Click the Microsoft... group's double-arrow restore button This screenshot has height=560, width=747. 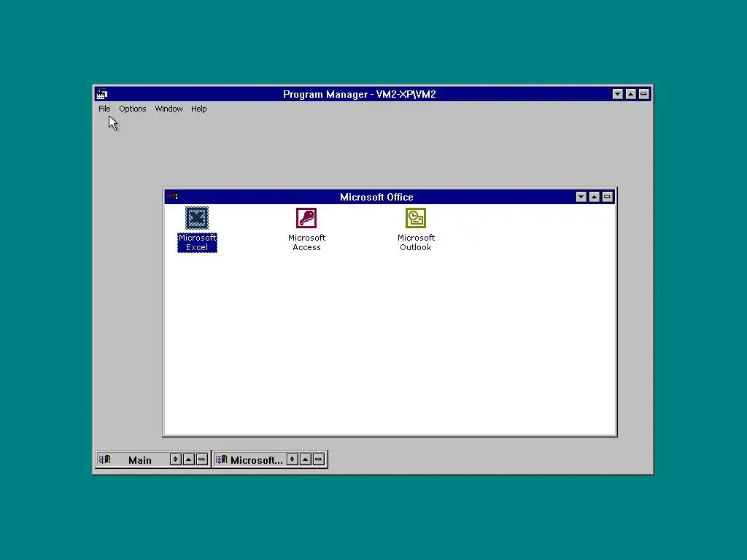click(293, 459)
